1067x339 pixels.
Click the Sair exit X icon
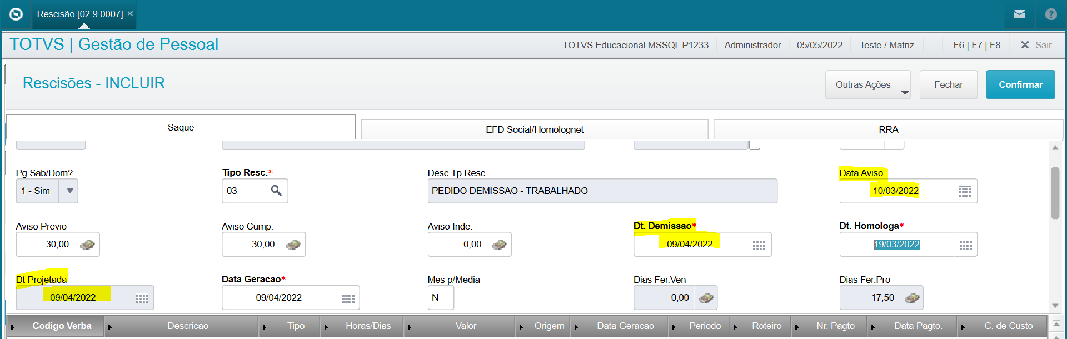[x=1025, y=45]
